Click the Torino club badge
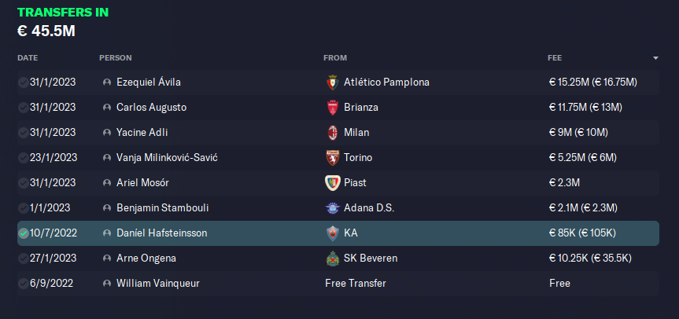The image size is (679, 319). point(331,158)
